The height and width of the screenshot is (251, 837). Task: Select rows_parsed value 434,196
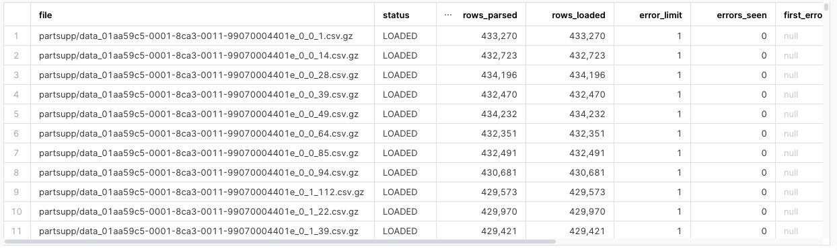point(499,75)
